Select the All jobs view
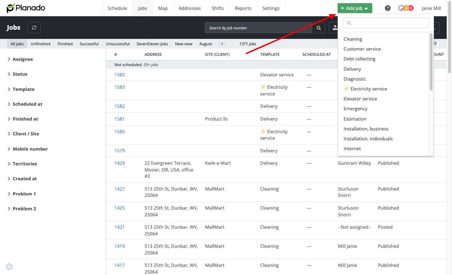The image size is (452, 275). 17,44
